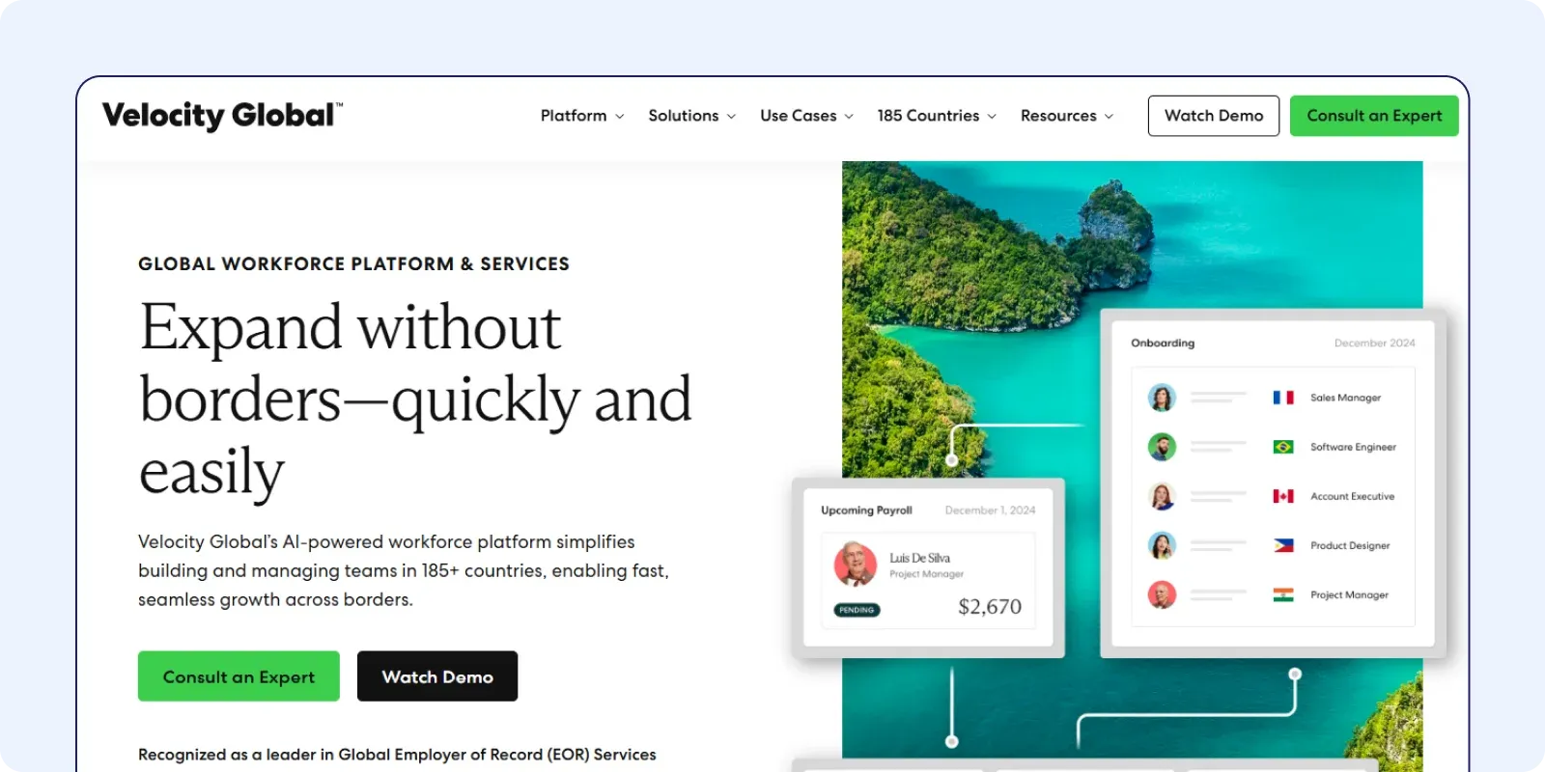Open the 185 Countries menu
This screenshot has width=1545, height=772.
[x=937, y=116]
